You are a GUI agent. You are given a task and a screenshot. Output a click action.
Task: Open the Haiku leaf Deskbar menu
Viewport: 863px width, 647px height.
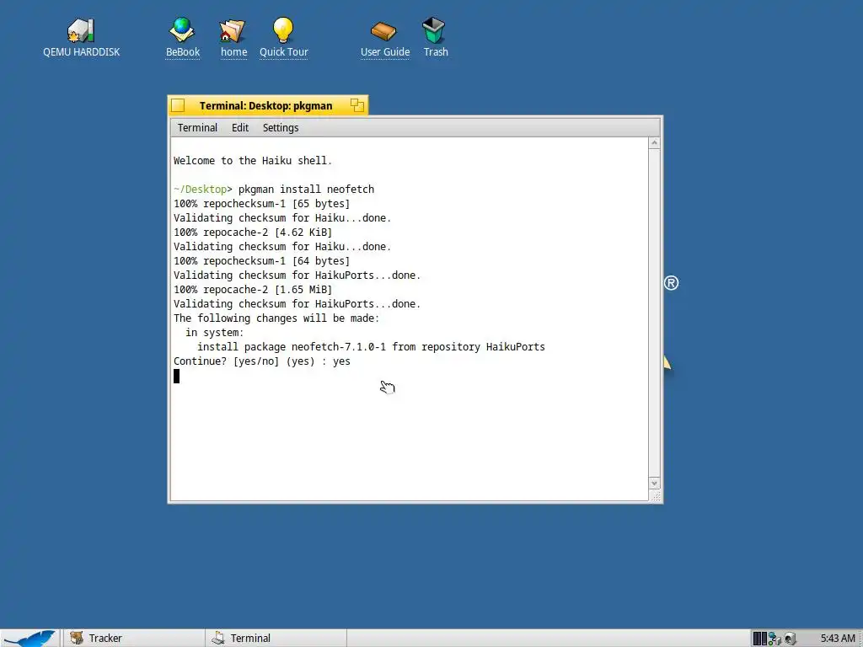29,639
